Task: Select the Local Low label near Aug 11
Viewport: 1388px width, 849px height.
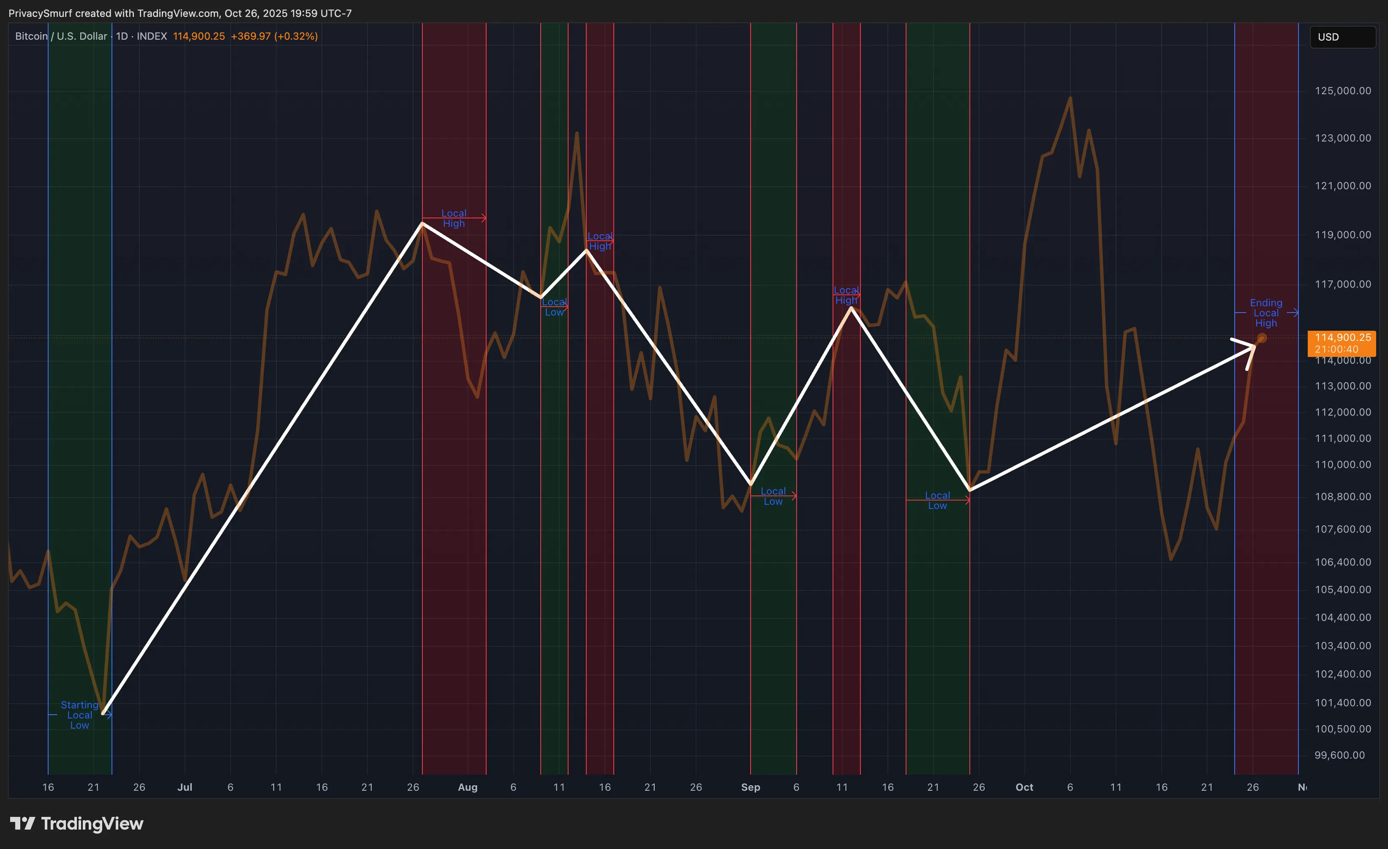Action: (x=554, y=307)
